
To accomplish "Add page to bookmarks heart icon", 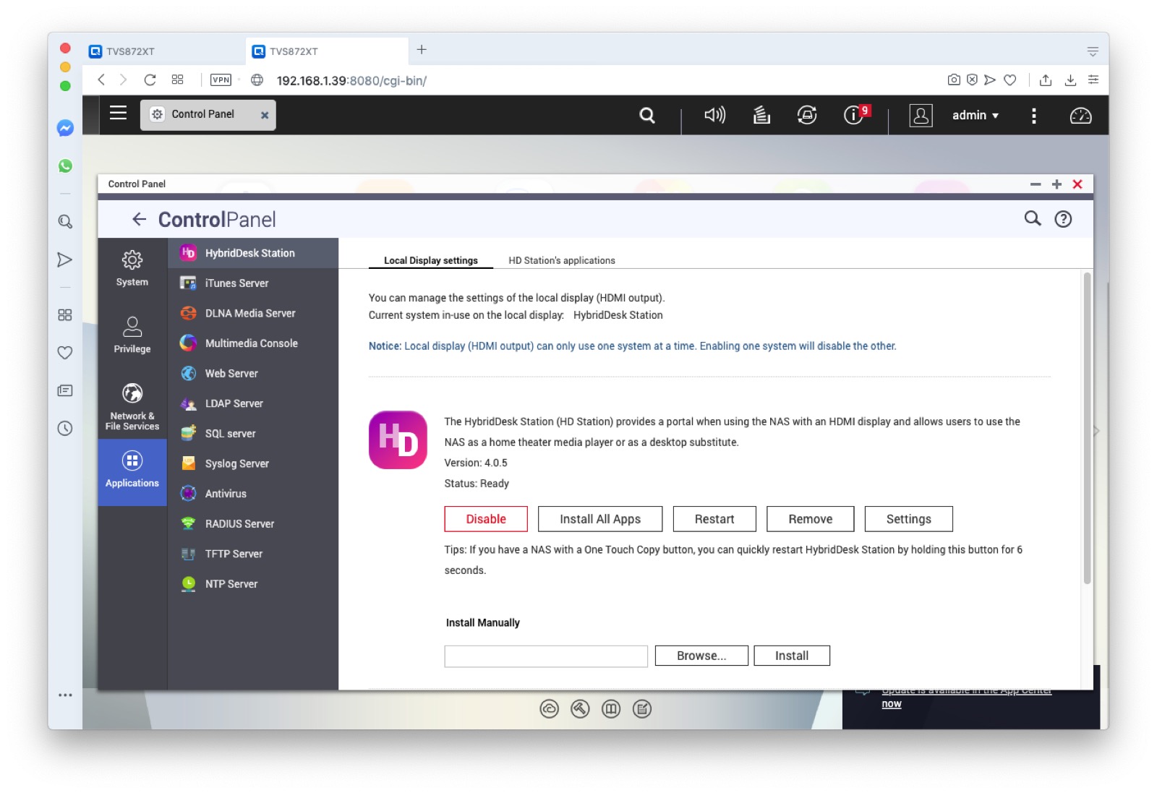I will tap(1010, 80).
